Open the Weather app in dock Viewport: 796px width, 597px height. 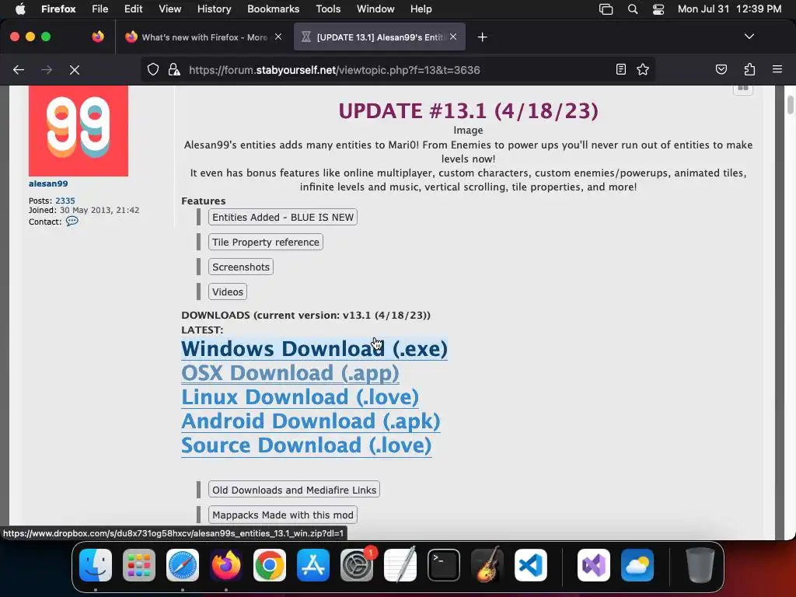637,565
